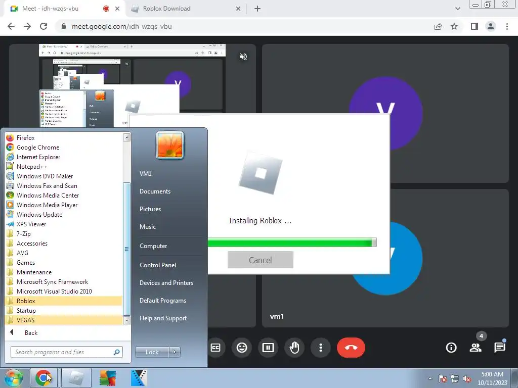
Task: Bookmark this page with star icon
Action: coord(454,26)
